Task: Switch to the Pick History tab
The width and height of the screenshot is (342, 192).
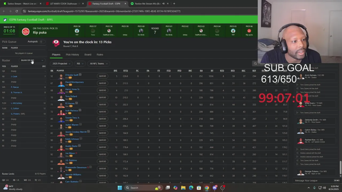Action: 72,54
